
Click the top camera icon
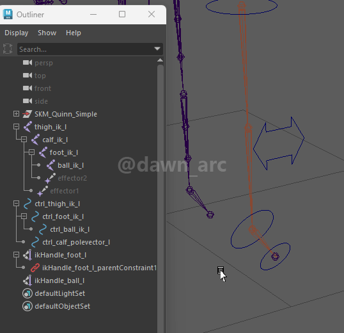pyautogui.click(x=27, y=76)
